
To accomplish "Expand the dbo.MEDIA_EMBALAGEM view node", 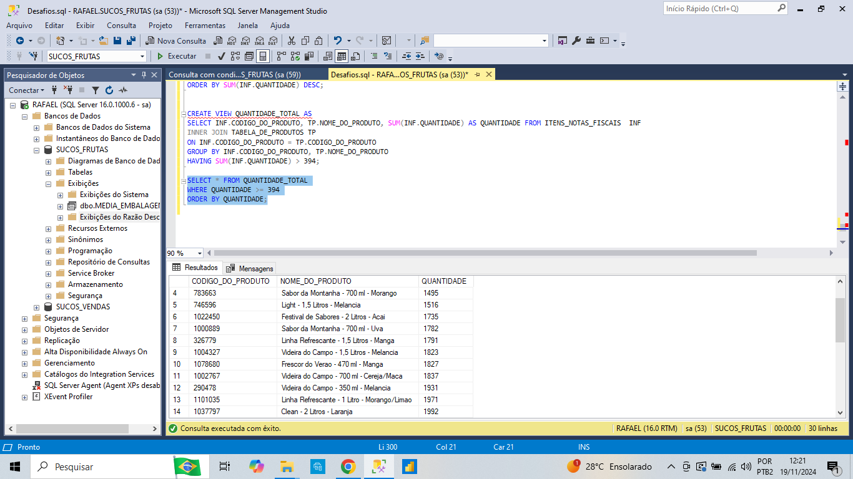I will click(61, 206).
